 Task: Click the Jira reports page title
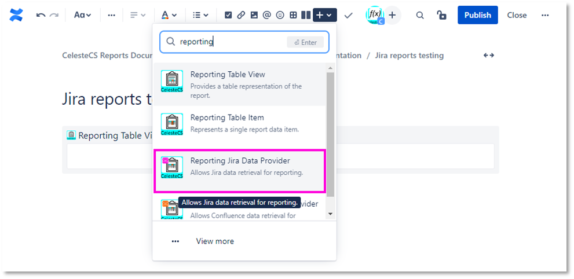[x=107, y=99]
